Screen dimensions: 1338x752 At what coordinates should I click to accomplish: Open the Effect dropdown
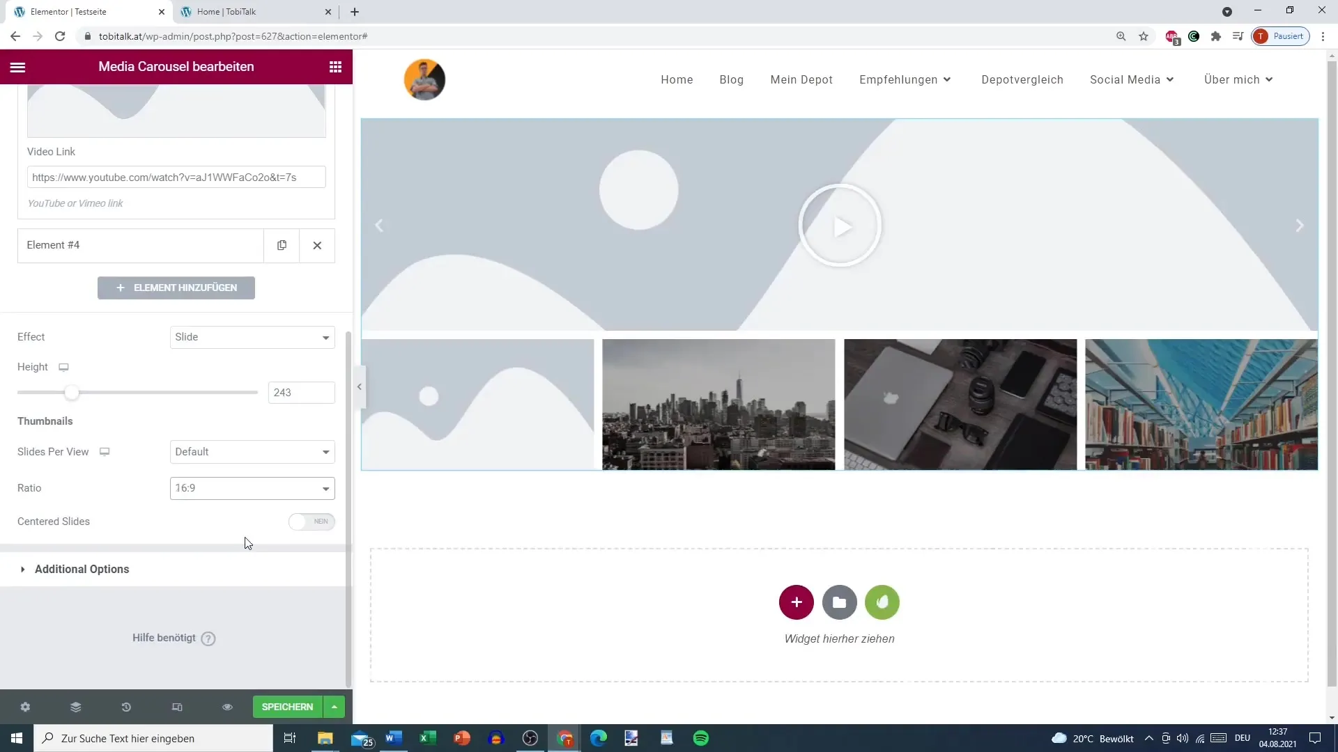(x=252, y=337)
